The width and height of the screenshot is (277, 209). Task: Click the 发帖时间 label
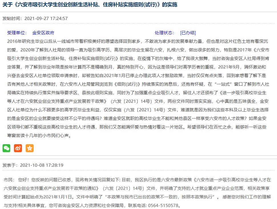(12, 19)
